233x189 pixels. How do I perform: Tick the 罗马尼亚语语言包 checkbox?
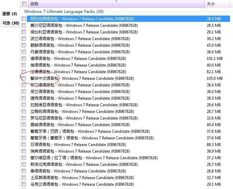point(23,118)
